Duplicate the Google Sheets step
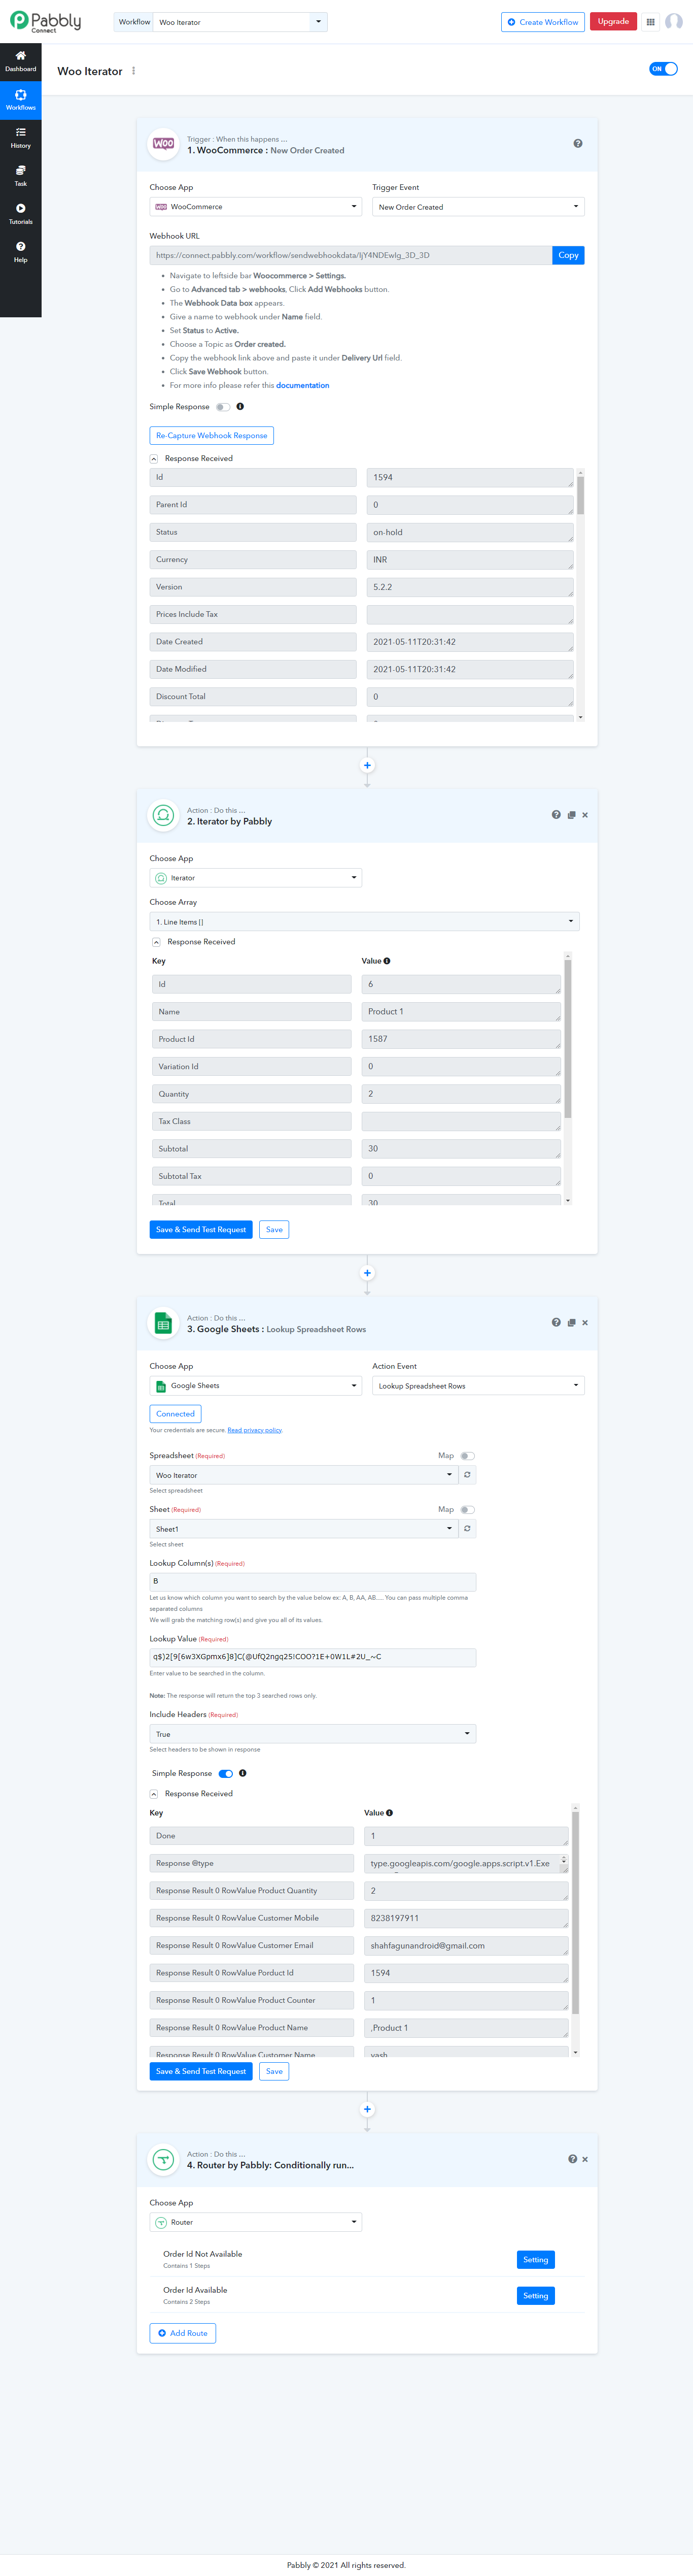Viewport: 693px width, 2576px height. [571, 1323]
